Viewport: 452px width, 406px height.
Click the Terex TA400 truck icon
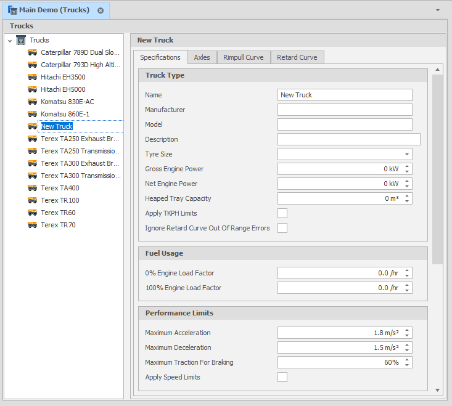(x=33, y=188)
